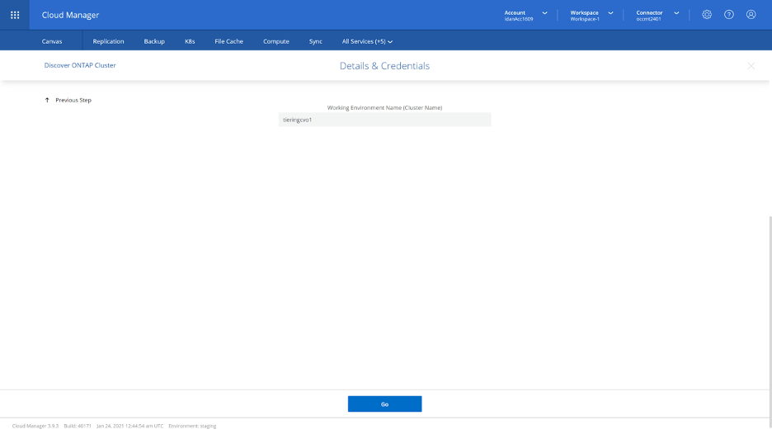Image resolution: width=772 pixels, height=434 pixels.
Task: Click the Previous Step up arrow
Action: [47, 100]
